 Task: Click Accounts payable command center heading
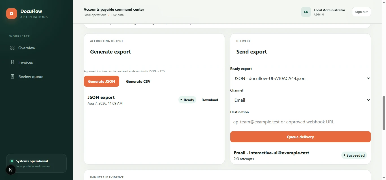coord(114,9)
